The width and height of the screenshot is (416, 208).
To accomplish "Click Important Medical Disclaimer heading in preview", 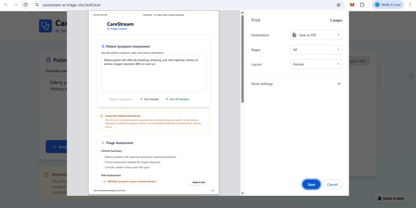I will (x=123, y=116).
